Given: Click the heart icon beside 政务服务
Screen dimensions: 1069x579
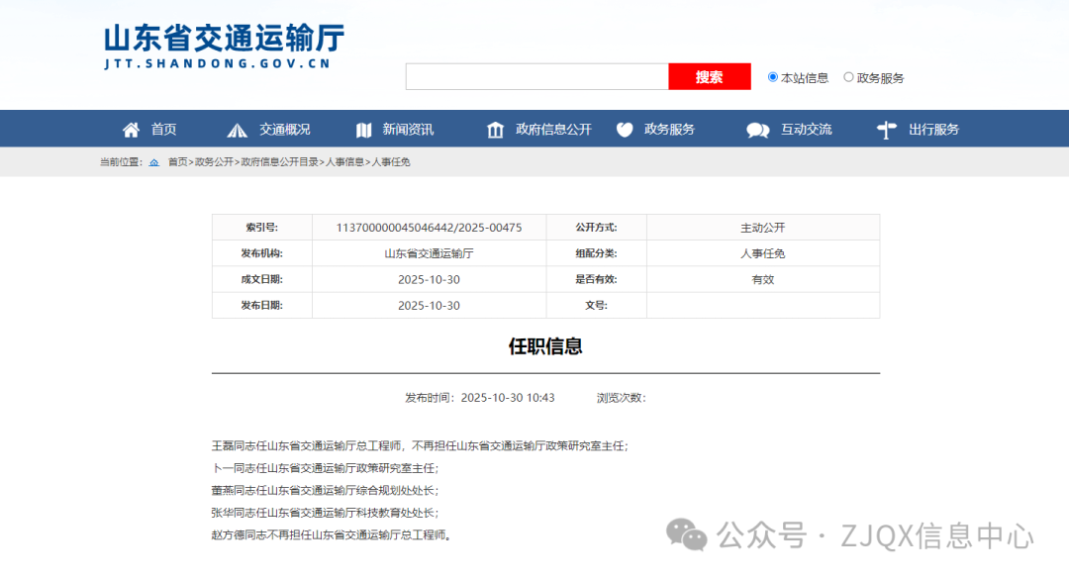Looking at the screenshot, I should pyautogui.click(x=625, y=130).
